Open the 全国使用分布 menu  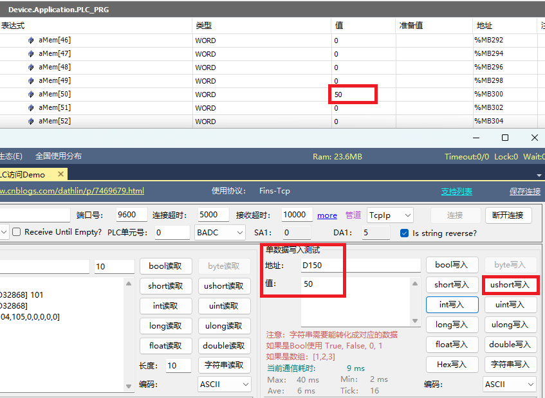(x=58, y=156)
